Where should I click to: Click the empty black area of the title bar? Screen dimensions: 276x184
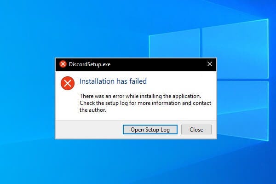(x=158, y=64)
